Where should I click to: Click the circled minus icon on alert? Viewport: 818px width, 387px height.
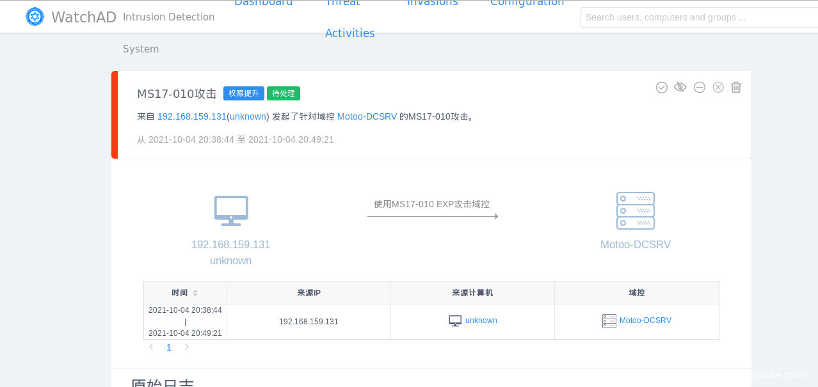[x=700, y=87]
